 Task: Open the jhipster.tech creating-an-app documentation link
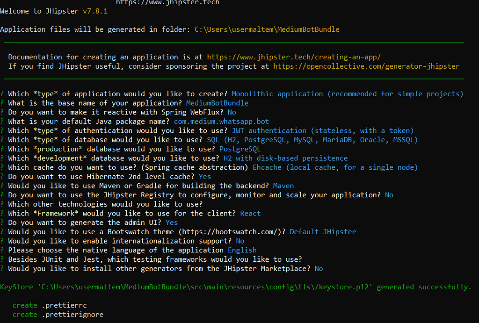point(294,57)
